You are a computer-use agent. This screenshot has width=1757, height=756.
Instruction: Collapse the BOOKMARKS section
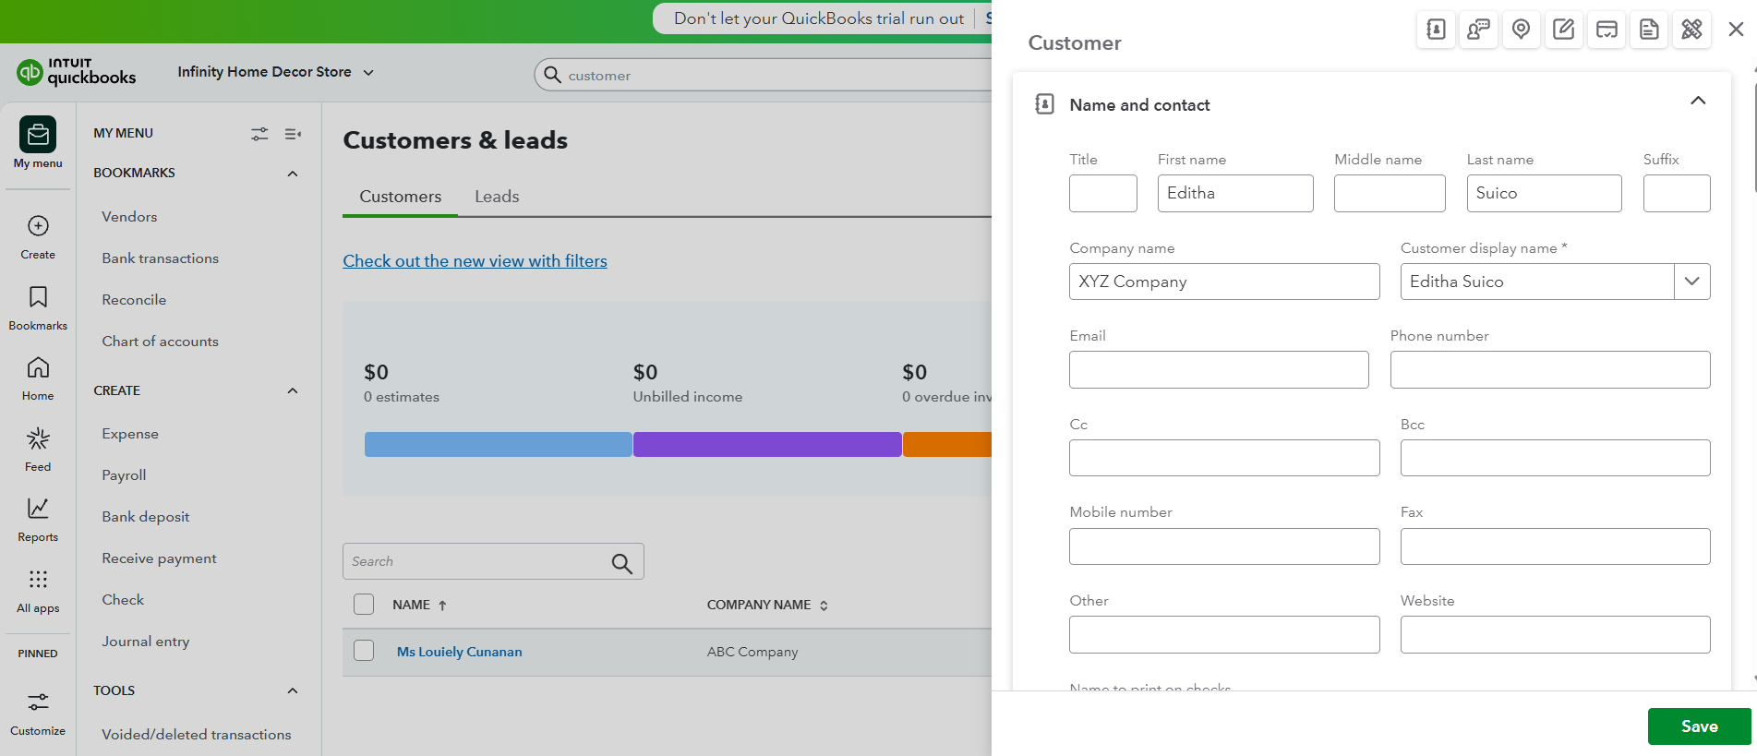[x=293, y=174]
